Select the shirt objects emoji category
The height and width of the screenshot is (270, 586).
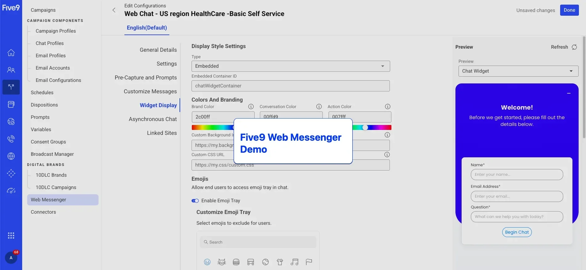(x=280, y=262)
